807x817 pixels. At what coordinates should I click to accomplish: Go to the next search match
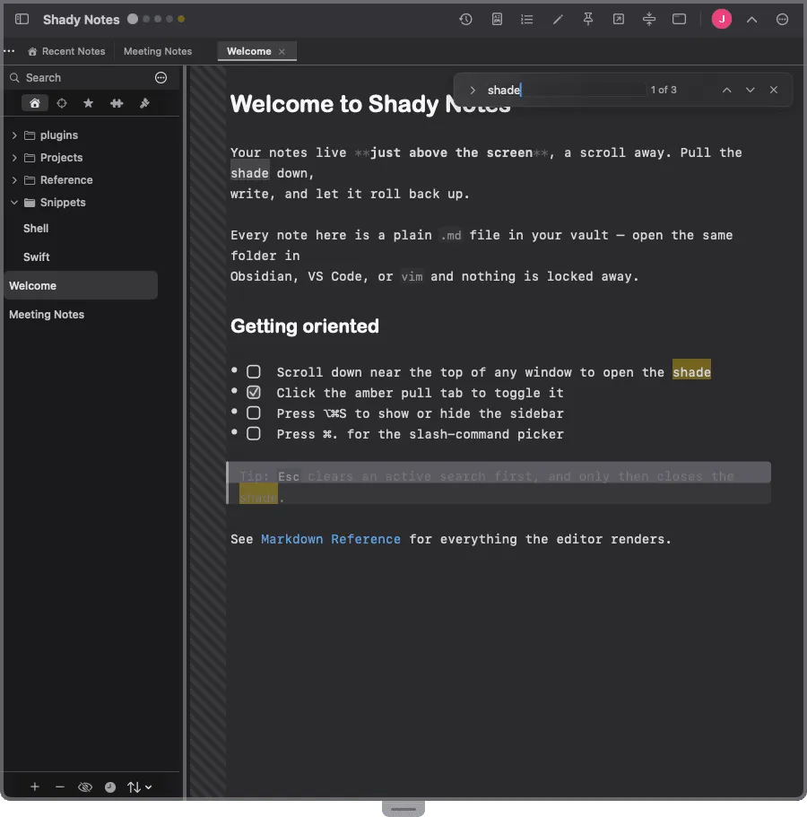[751, 91]
